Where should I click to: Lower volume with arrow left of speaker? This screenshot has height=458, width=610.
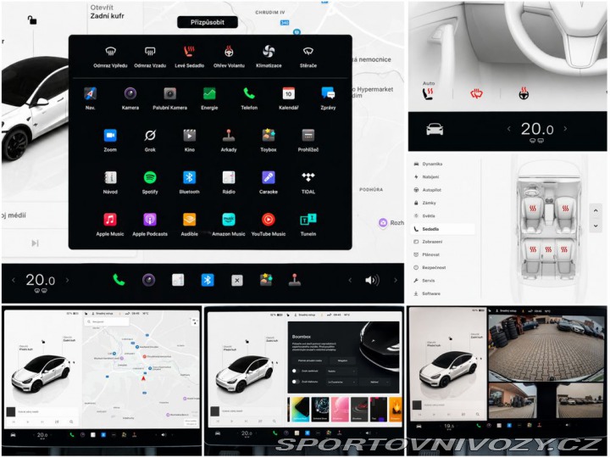point(350,280)
